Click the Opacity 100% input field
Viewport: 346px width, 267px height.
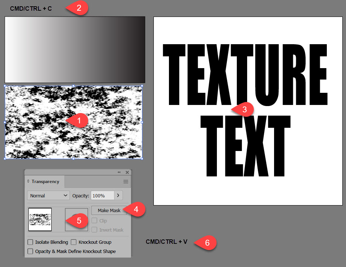(x=103, y=196)
